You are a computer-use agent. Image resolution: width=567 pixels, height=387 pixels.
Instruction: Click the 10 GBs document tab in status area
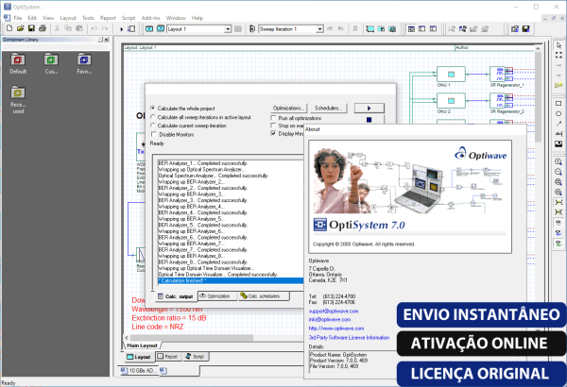[x=139, y=371]
